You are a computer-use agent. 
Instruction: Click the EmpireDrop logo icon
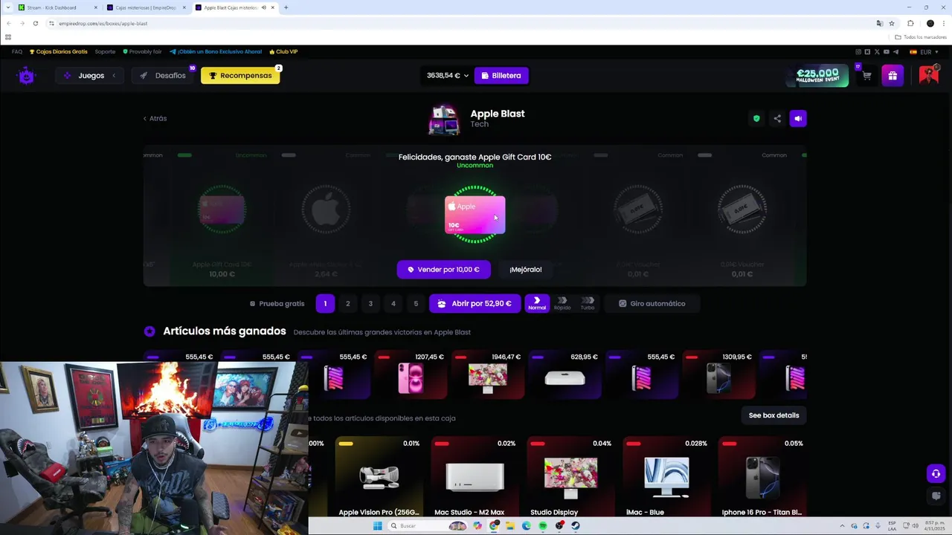click(27, 75)
